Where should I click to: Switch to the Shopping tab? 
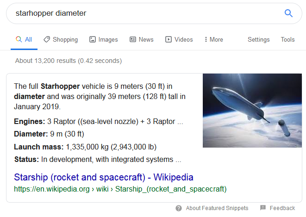pyautogui.click(x=65, y=39)
